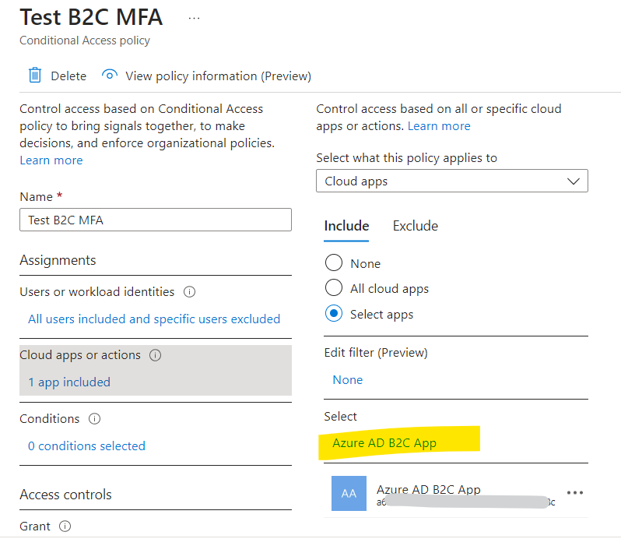Open All users included and specific users excluded

pos(154,319)
